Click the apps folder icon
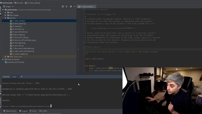202x114 pixels. [x=8, y=13]
